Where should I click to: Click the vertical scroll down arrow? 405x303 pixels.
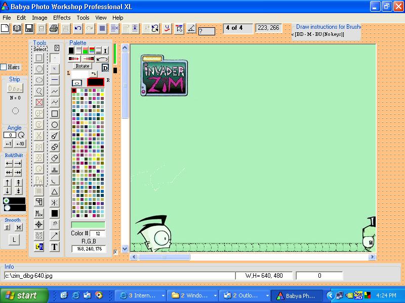(x=125, y=249)
